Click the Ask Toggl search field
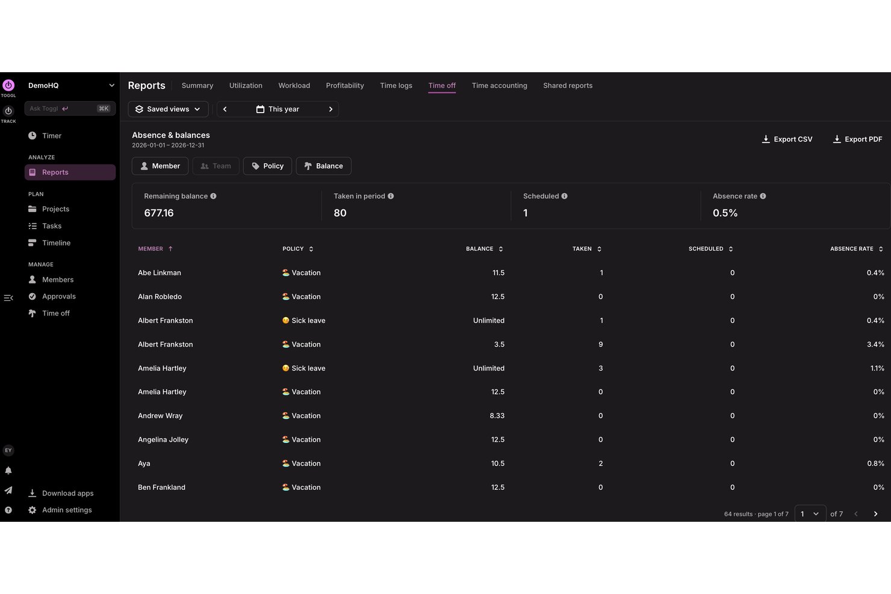 70,108
